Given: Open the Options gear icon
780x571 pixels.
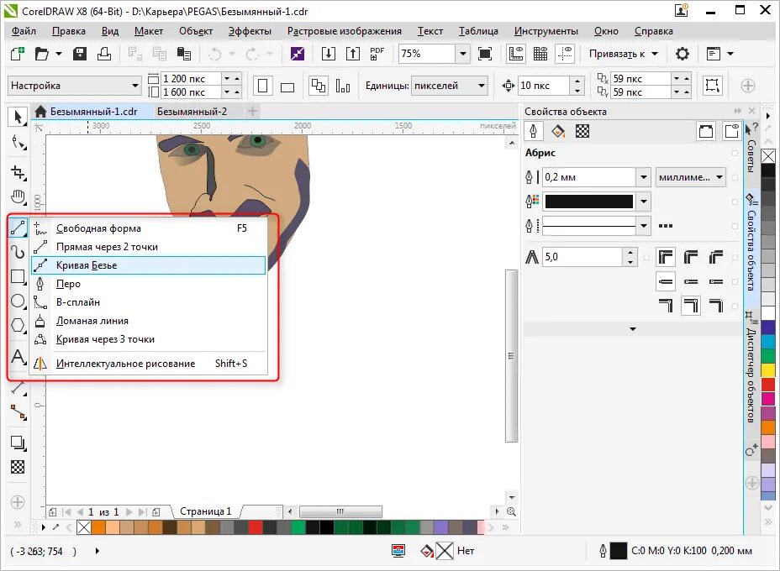Looking at the screenshot, I should (682, 54).
